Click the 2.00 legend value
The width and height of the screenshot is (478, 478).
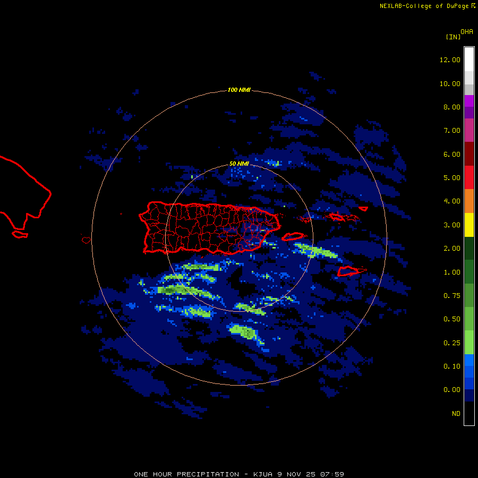tap(452, 249)
